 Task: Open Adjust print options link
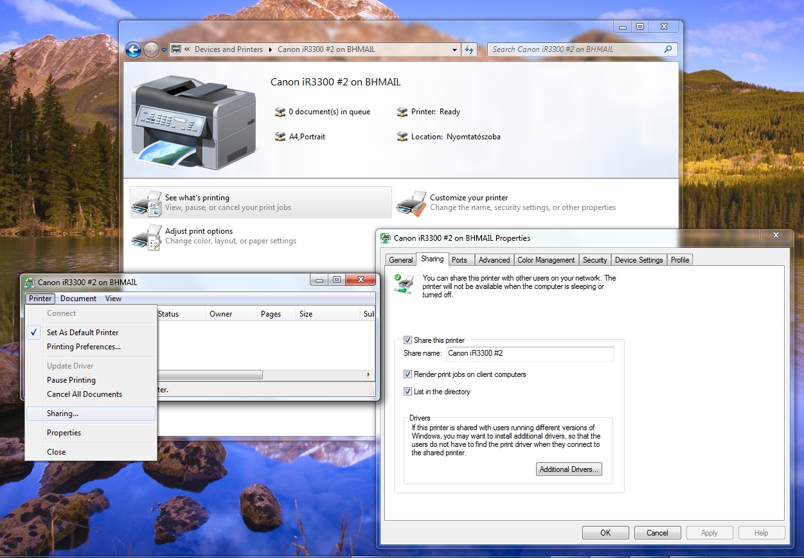pyautogui.click(x=199, y=231)
